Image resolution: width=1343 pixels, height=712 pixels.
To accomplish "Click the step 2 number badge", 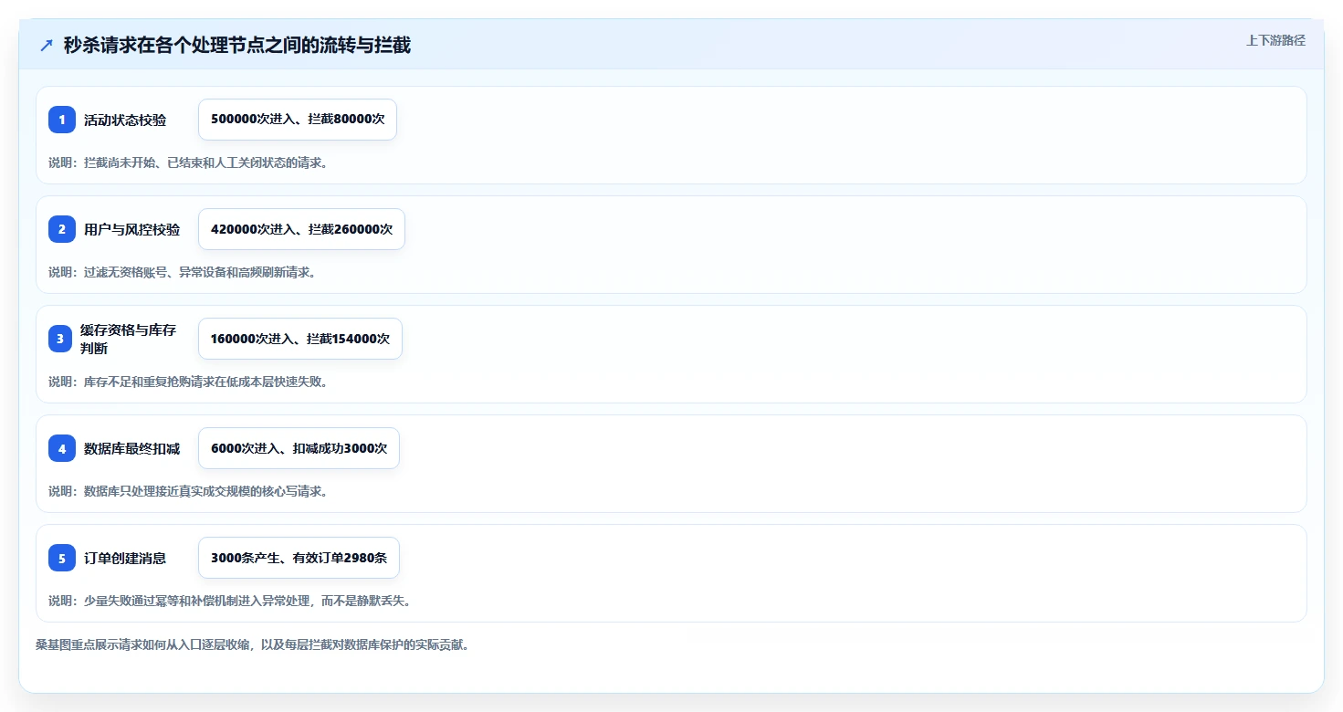I will pos(62,229).
